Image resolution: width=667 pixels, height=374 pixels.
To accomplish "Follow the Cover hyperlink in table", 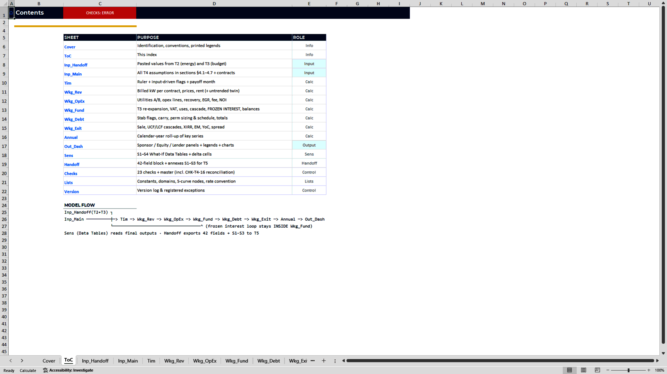I will click(x=70, y=47).
